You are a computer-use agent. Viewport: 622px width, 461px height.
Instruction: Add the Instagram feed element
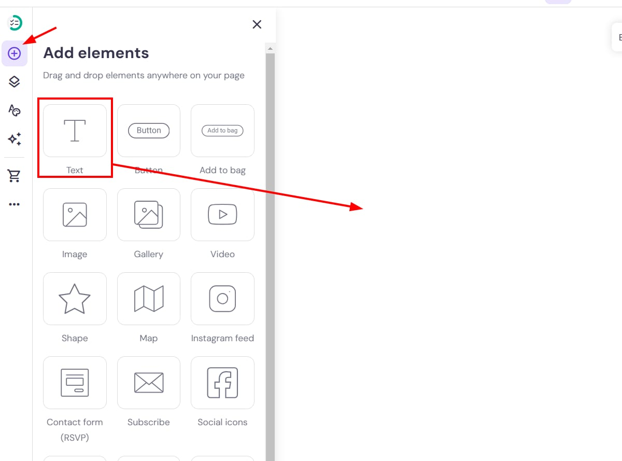(x=222, y=299)
